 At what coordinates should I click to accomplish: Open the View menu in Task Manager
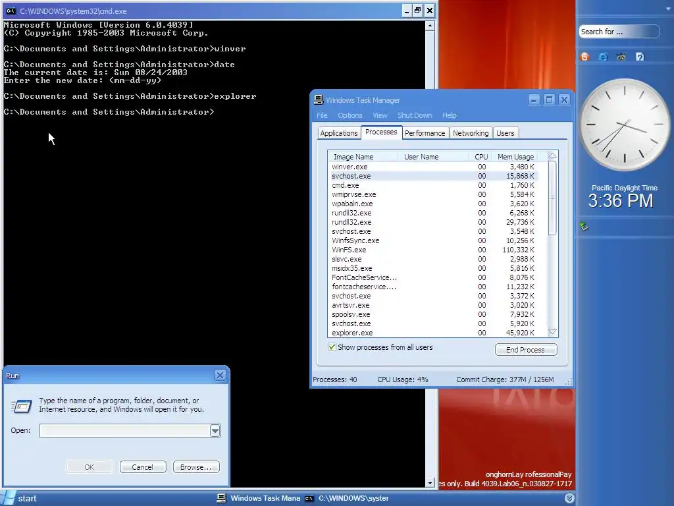[x=380, y=115]
